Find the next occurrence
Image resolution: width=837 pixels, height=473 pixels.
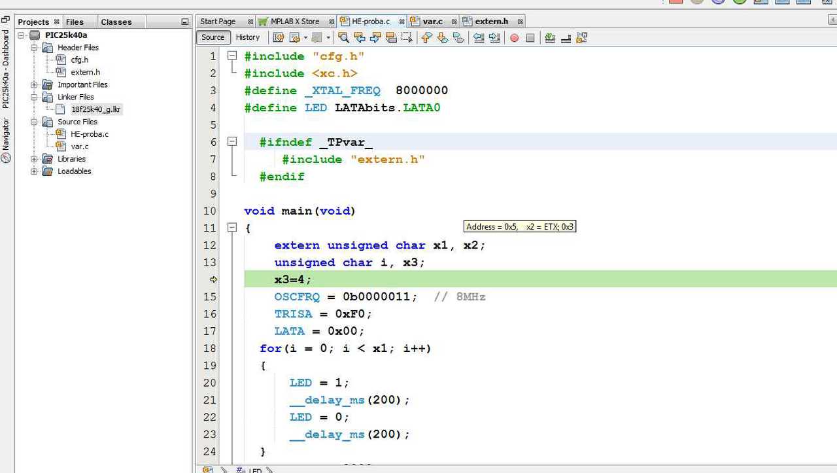pyautogui.click(x=375, y=38)
